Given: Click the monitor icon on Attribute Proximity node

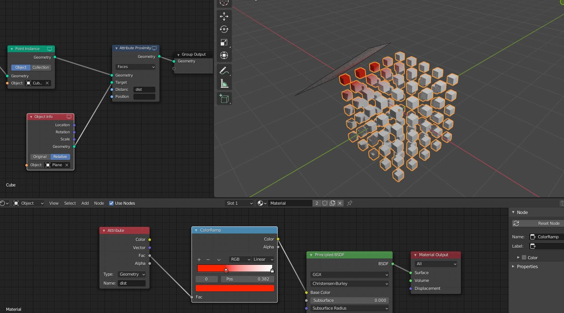Looking at the screenshot, I should pos(154,48).
